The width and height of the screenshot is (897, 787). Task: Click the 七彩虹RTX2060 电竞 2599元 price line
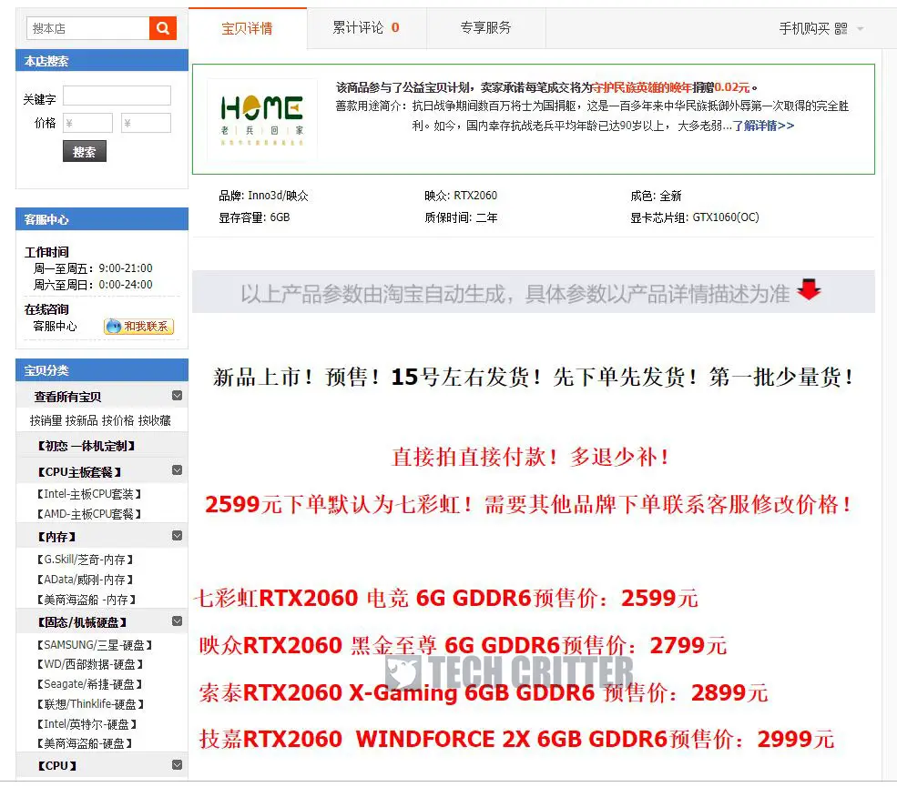(x=447, y=599)
